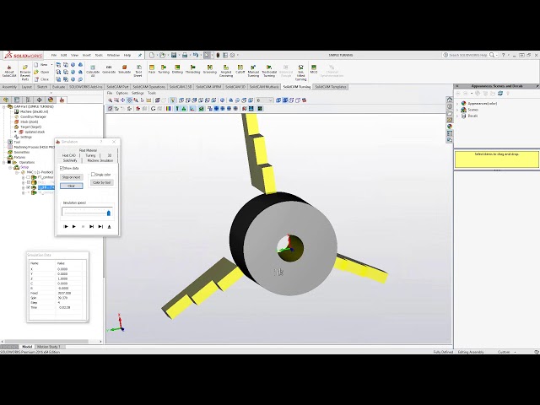Open the Appearances task pane icon
540x405 pixels.
[450, 127]
